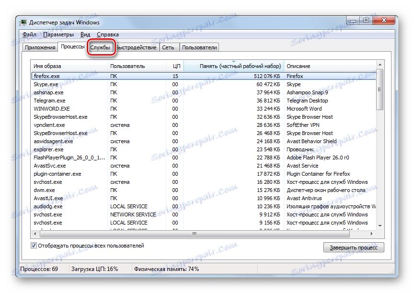Click the Процессов: 69 status entry
The width and height of the screenshot is (414, 293).
point(39,269)
